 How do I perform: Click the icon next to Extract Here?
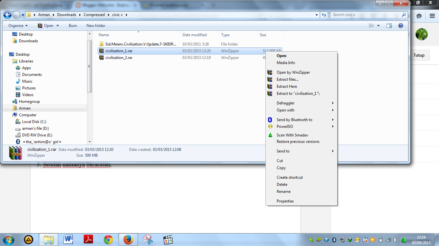(270, 86)
